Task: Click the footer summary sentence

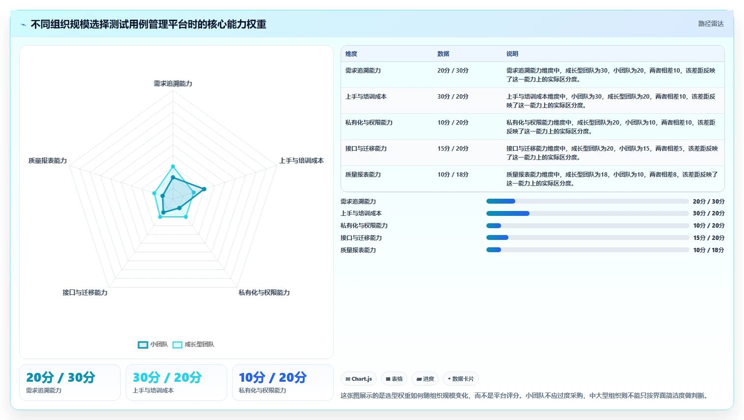Action: 525,395
